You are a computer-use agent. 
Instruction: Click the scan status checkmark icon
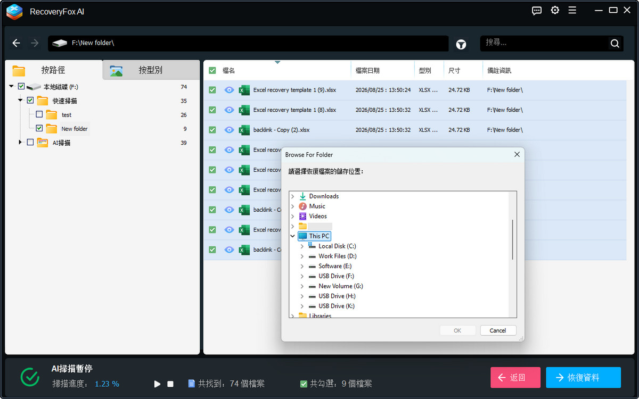click(x=30, y=377)
